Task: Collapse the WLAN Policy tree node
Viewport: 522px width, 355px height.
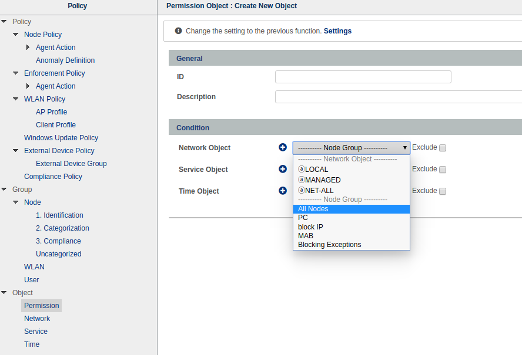Action: coord(16,99)
